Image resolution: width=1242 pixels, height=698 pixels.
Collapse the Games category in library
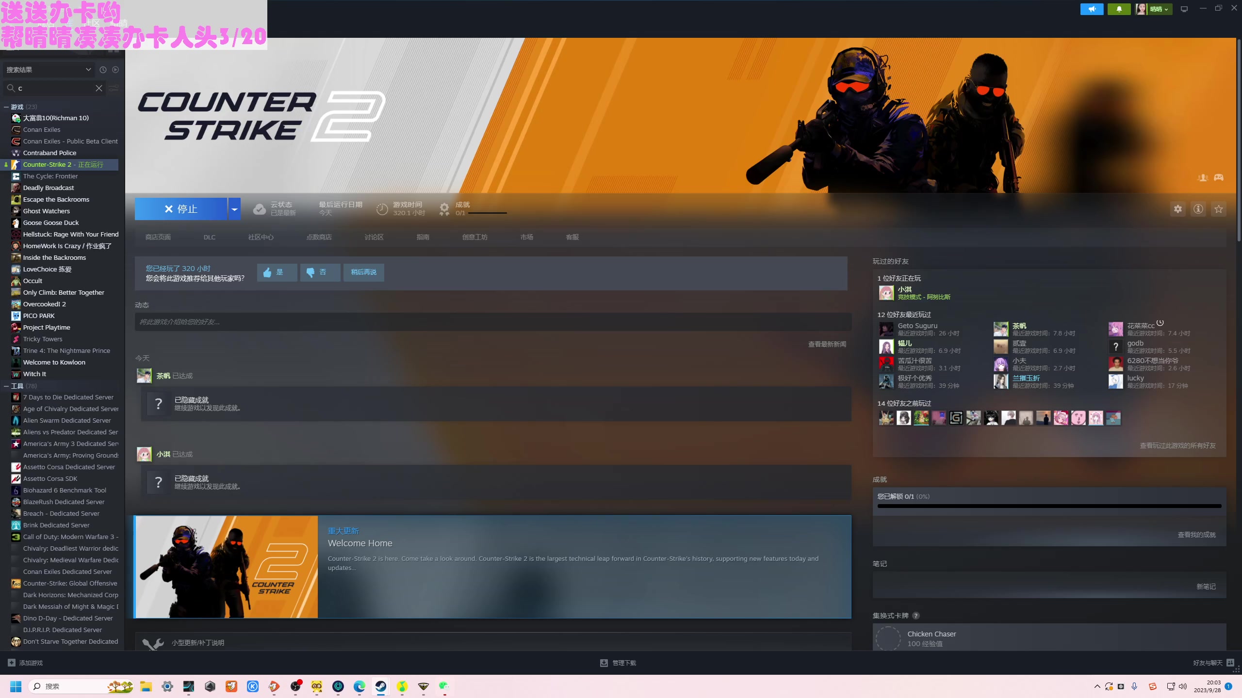6,107
